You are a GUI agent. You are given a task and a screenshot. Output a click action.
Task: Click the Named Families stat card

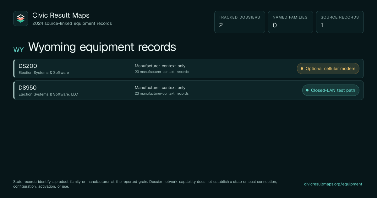point(291,22)
